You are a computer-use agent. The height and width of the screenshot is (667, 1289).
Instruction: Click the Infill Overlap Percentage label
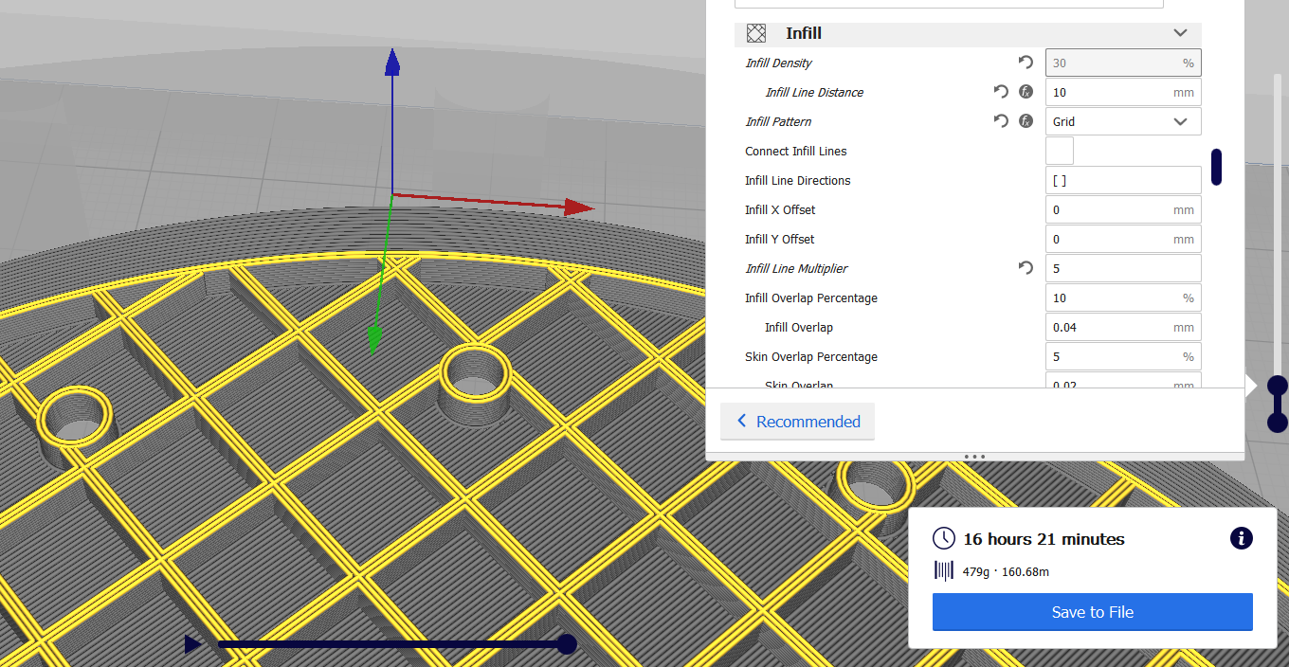coord(811,297)
